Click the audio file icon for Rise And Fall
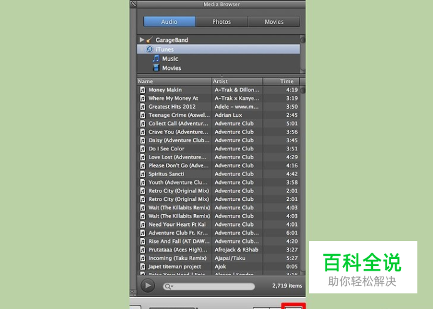Viewport: 433px width, 309px height. pyautogui.click(x=143, y=241)
